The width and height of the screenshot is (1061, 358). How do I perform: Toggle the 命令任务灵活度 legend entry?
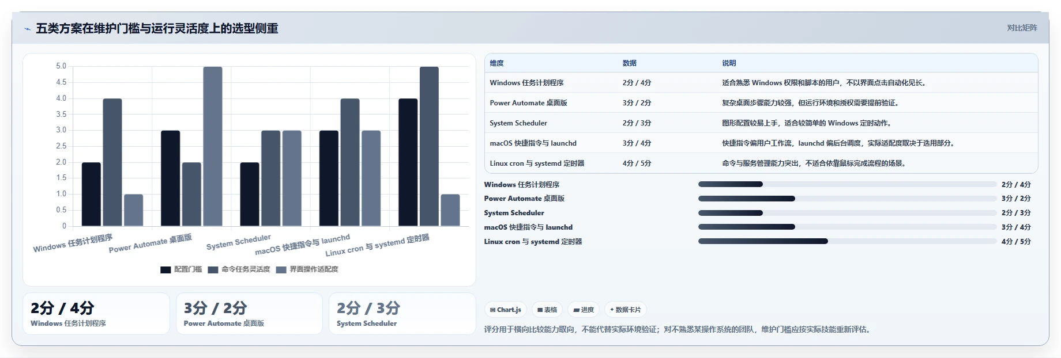239,269
